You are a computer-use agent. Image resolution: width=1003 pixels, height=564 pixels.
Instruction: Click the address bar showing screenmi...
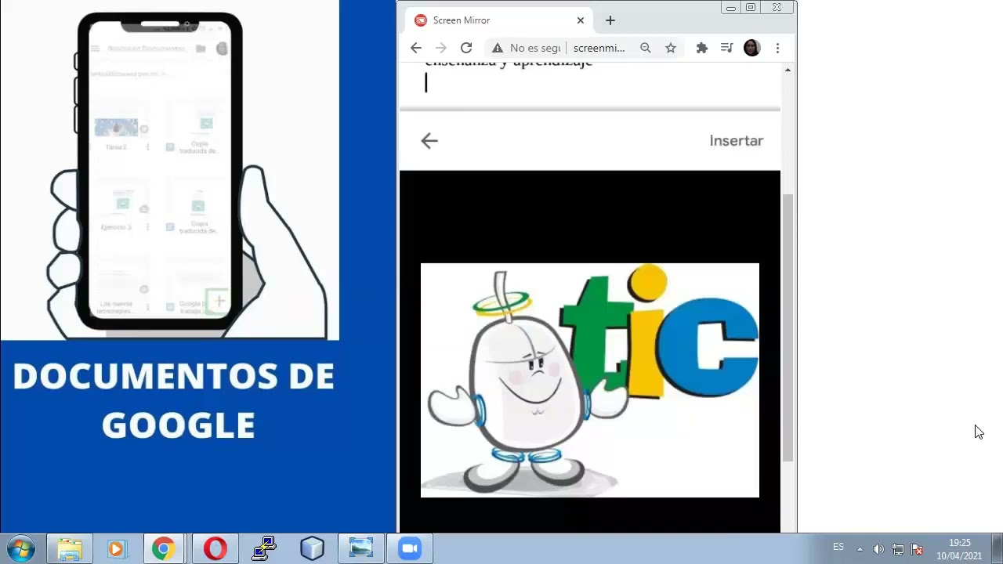coord(599,48)
